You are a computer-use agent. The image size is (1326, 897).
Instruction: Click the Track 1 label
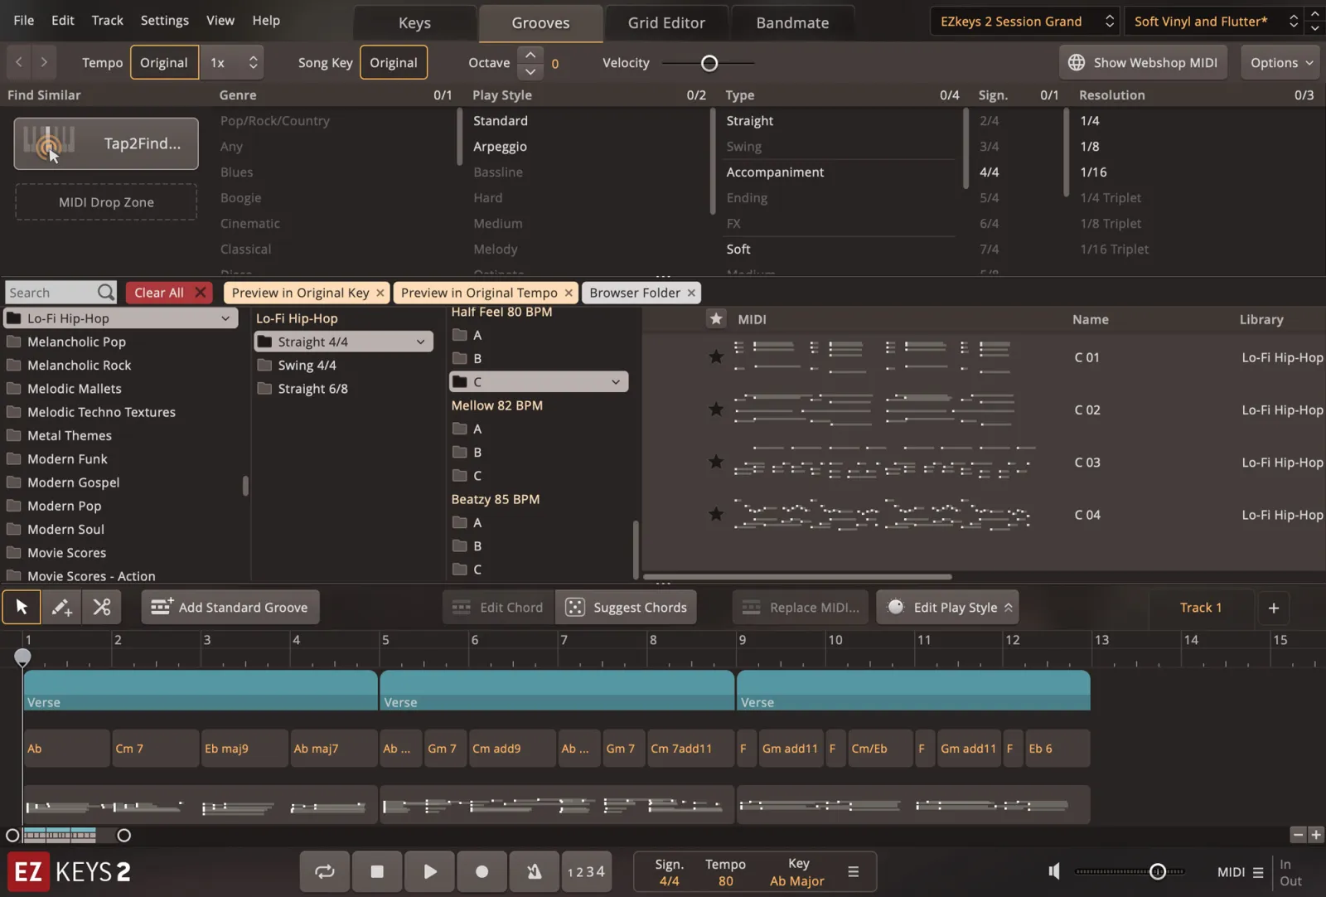1200,608
